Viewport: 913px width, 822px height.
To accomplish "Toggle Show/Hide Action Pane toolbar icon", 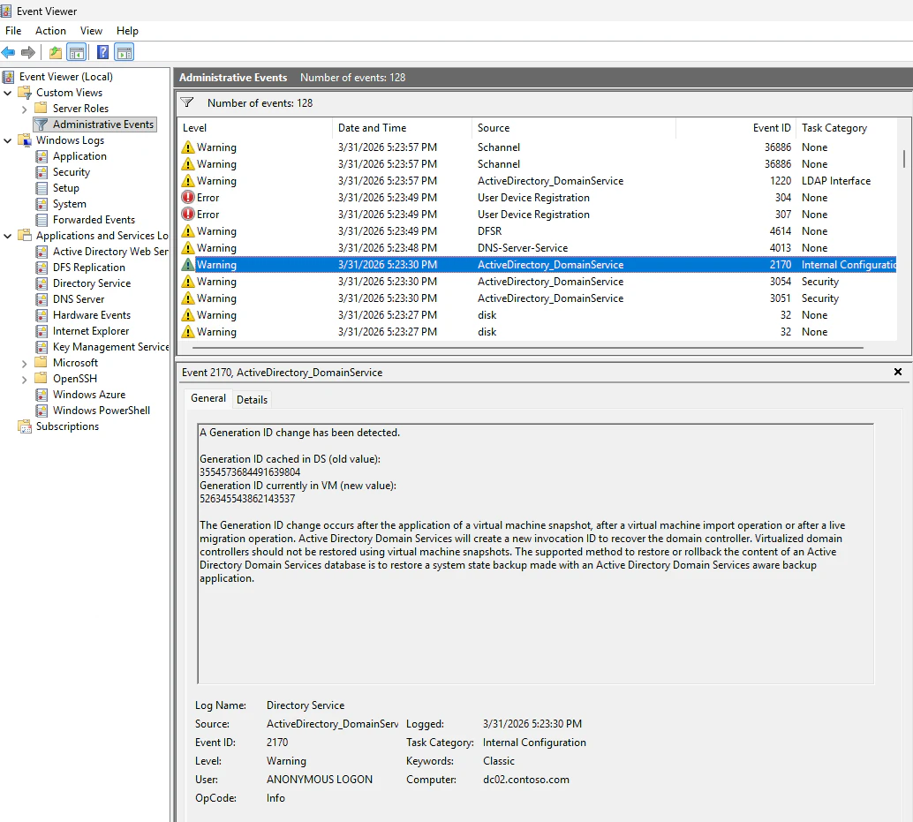I will coord(124,52).
